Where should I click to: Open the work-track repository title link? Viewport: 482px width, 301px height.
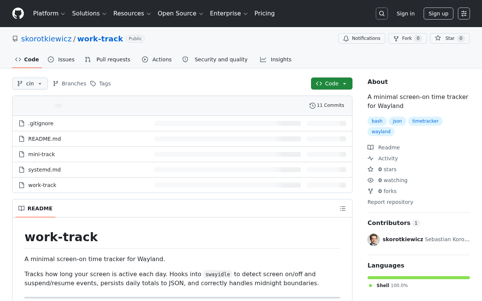(100, 39)
